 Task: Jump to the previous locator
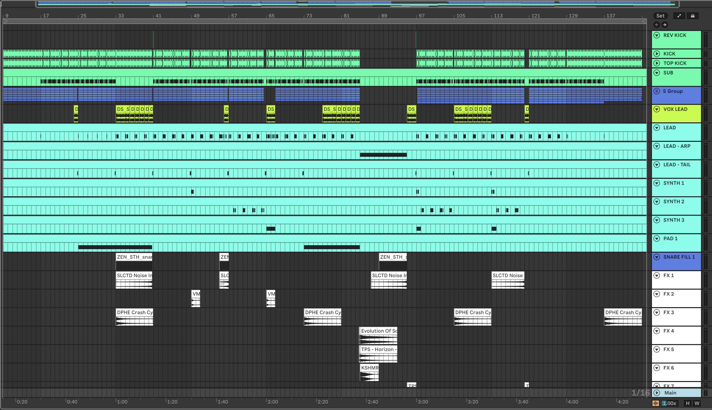coord(657,25)
